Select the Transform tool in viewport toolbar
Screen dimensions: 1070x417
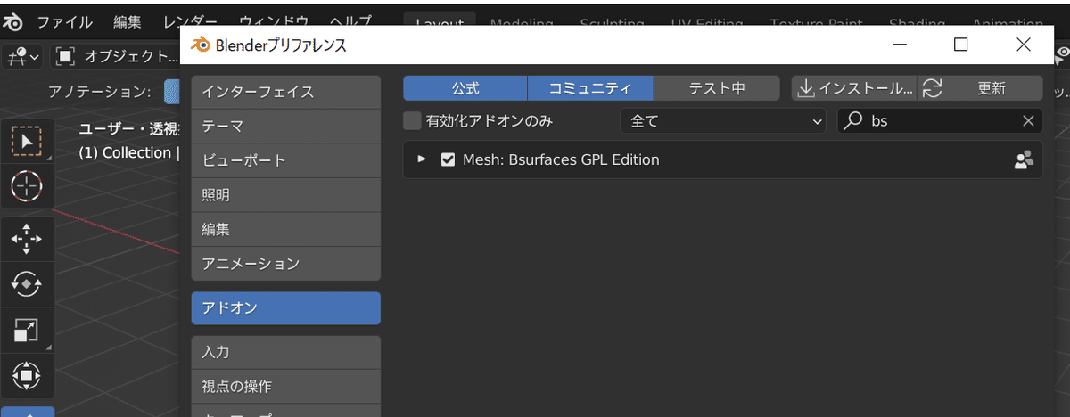click(x=27, y=375)
